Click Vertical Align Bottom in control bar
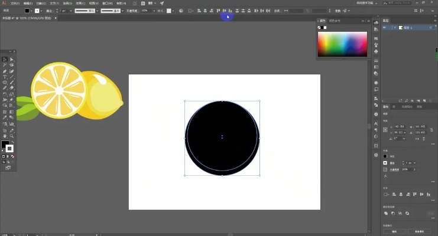The image size is (438, 236). coord(230,11)
